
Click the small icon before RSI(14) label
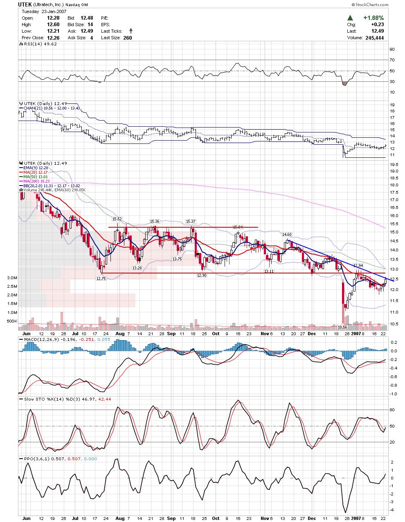[21, 44]
